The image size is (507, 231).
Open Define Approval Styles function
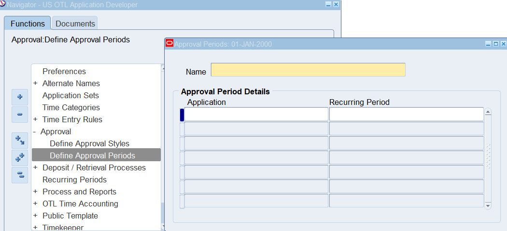pos(89,143)
